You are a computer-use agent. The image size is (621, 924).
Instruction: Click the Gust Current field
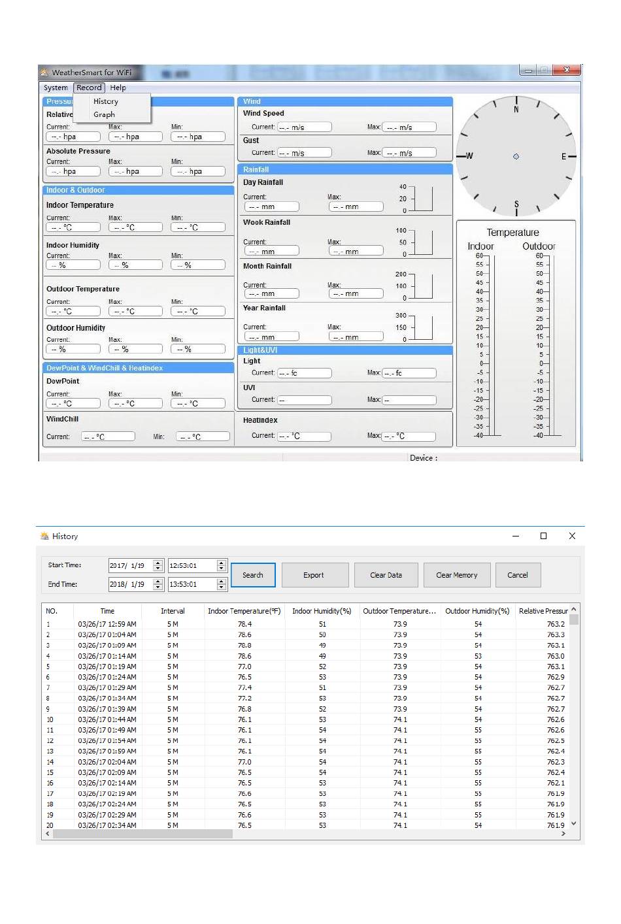305,153
